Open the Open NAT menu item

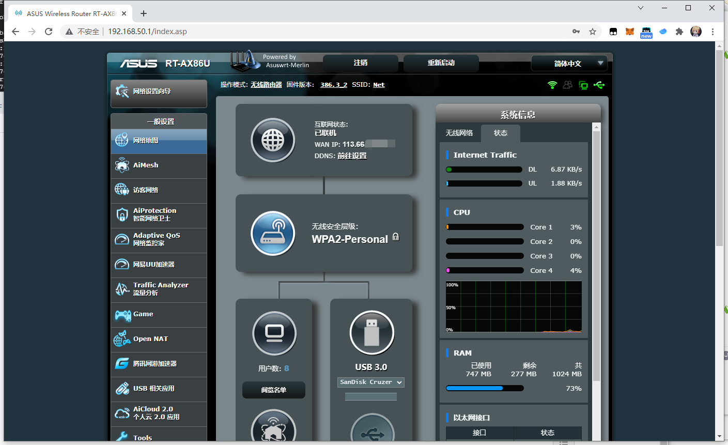(159, 340)
